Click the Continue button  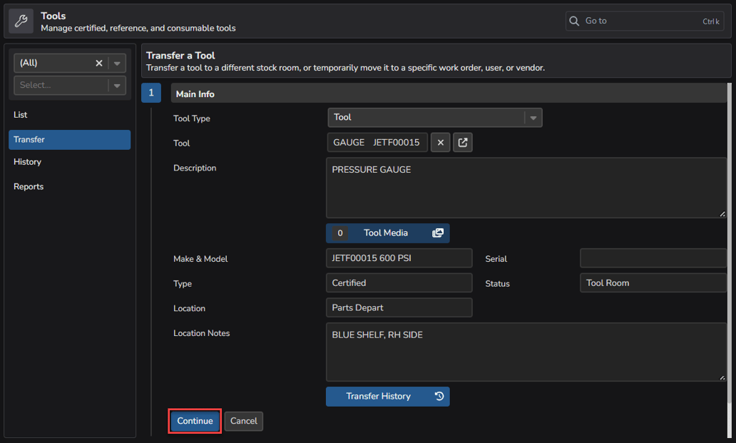(194, 421)
